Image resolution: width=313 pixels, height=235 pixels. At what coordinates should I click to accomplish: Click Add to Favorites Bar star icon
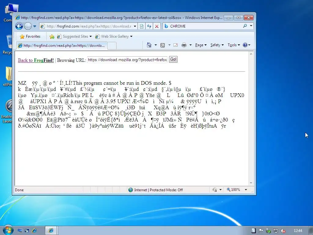coord(52,36)
